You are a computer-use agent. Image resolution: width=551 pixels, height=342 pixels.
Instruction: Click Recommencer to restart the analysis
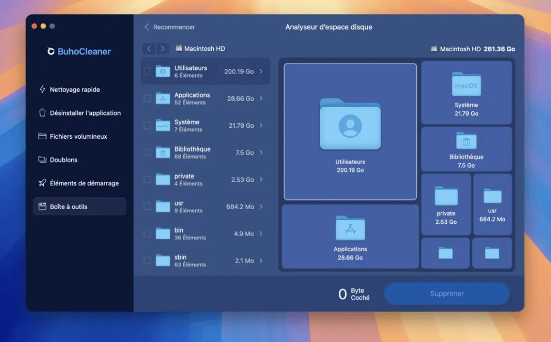click(170, 27)
